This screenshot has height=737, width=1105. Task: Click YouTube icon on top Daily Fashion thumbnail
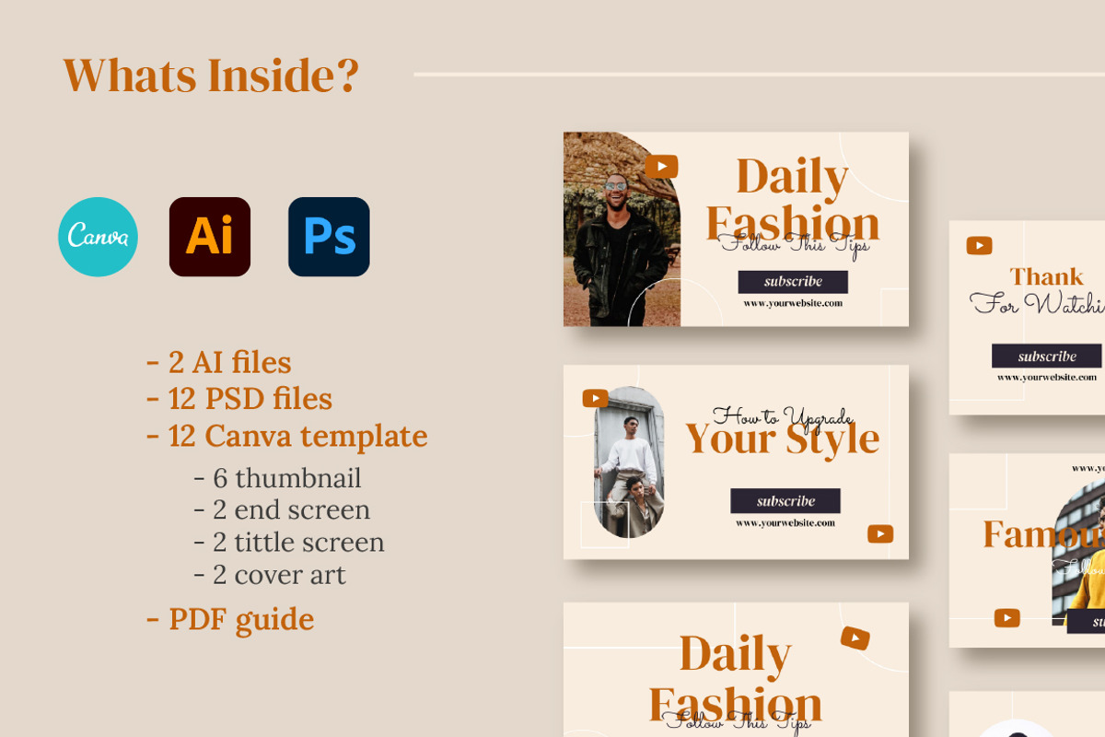(661, 167)
